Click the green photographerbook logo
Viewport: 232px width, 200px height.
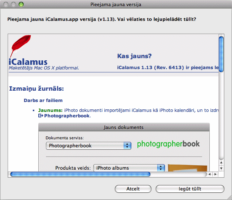tap(168, 144)
